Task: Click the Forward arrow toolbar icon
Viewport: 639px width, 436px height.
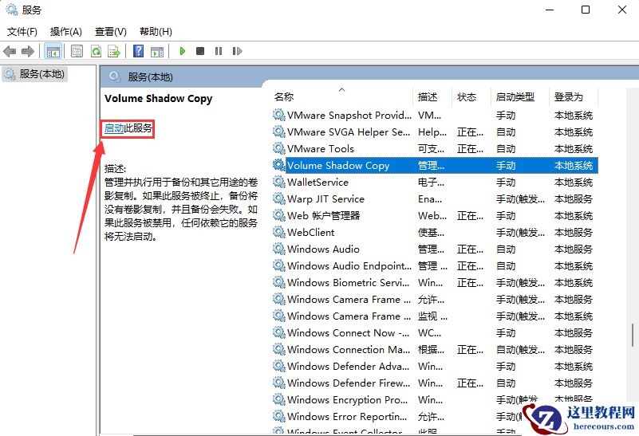Action: [x=28, y=51]
